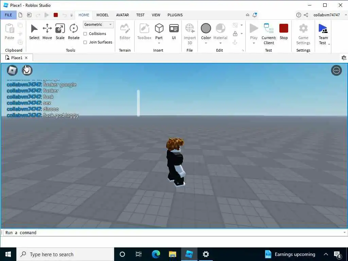Expand the Color dropdown arrow
Image resolution: width=348 pixels, height=261 pixels.
click(x=206, y=43)
